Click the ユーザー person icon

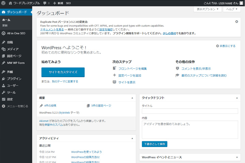[x=3, y=86]
